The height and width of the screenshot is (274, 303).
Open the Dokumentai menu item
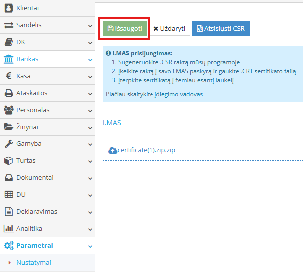[35, 177]
